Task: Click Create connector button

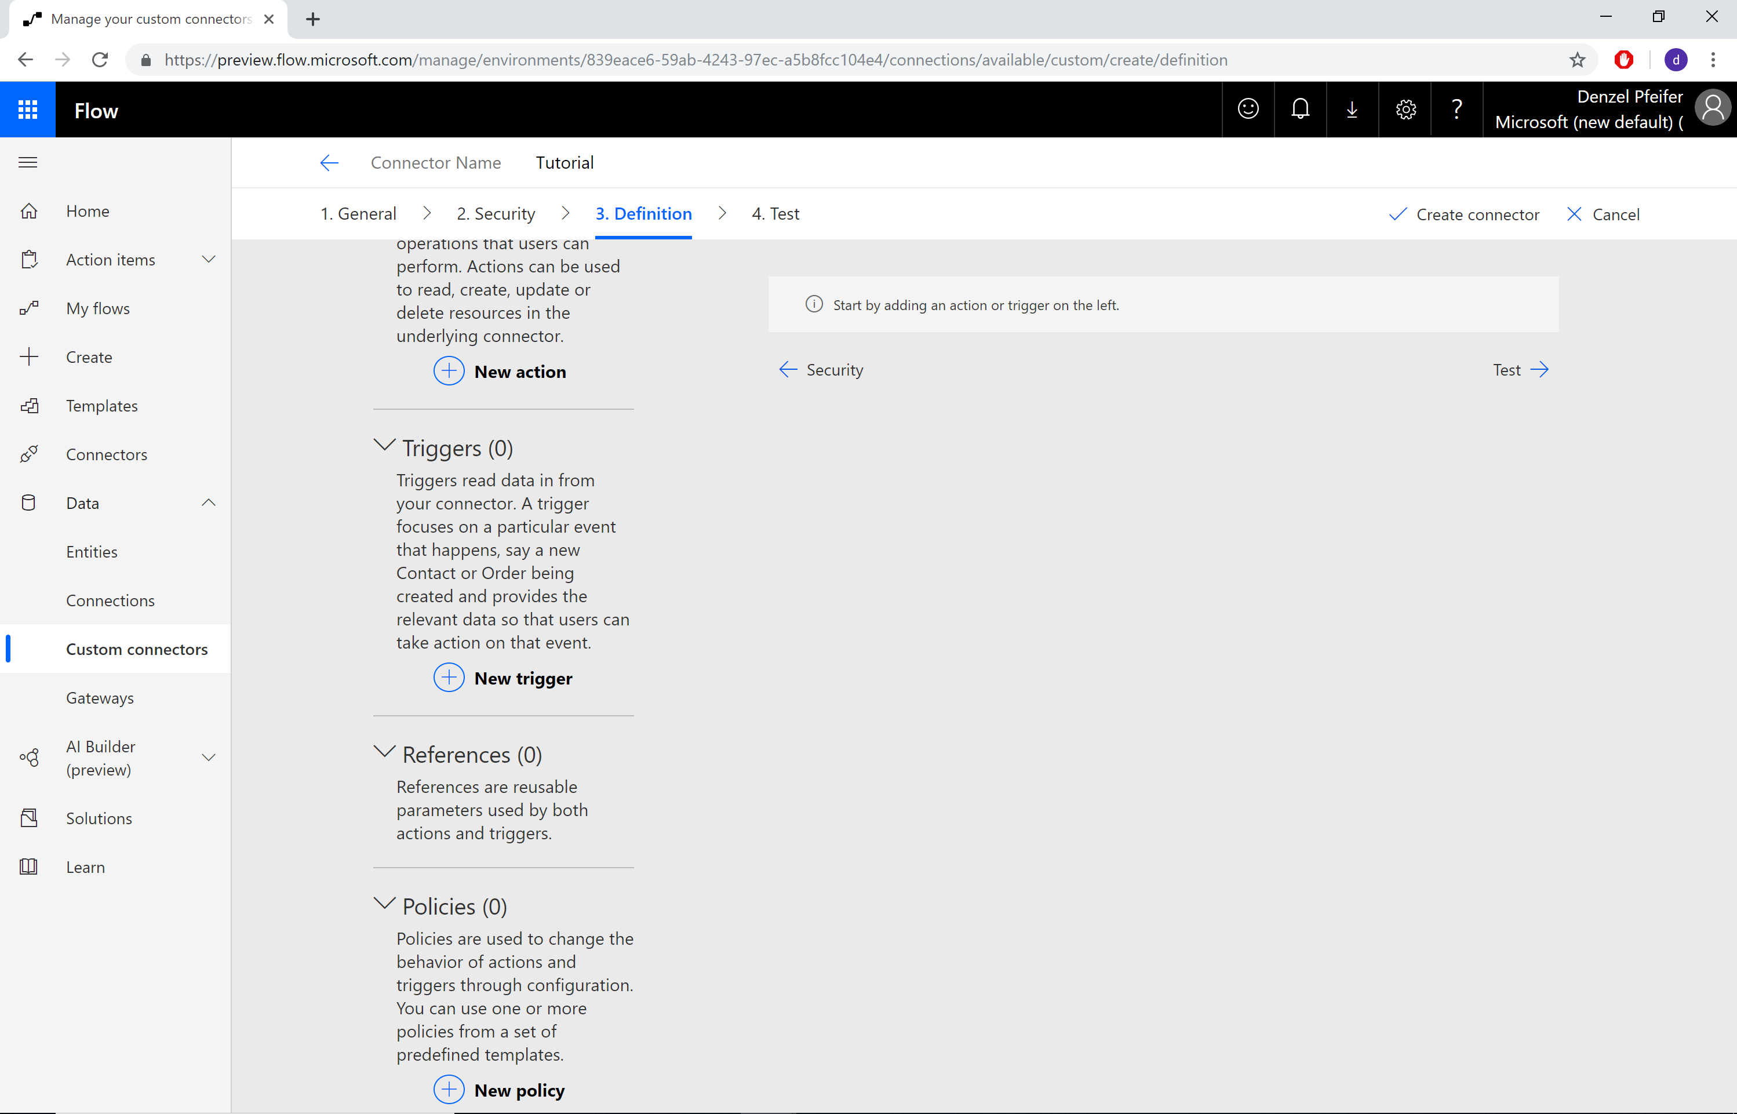Action: pos(1463,213)
